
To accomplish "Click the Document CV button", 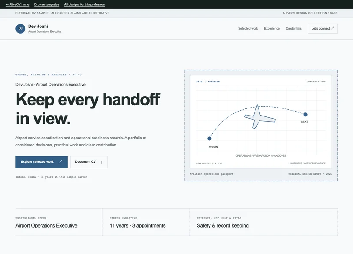I will point(89,162).
